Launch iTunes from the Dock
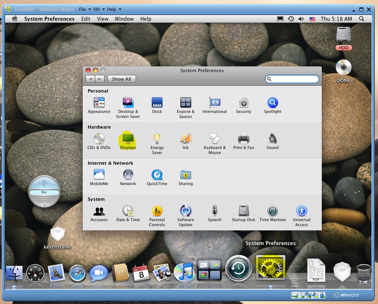Screen dimensions: 378x304 pyautogui.click(x=184, y=272)
